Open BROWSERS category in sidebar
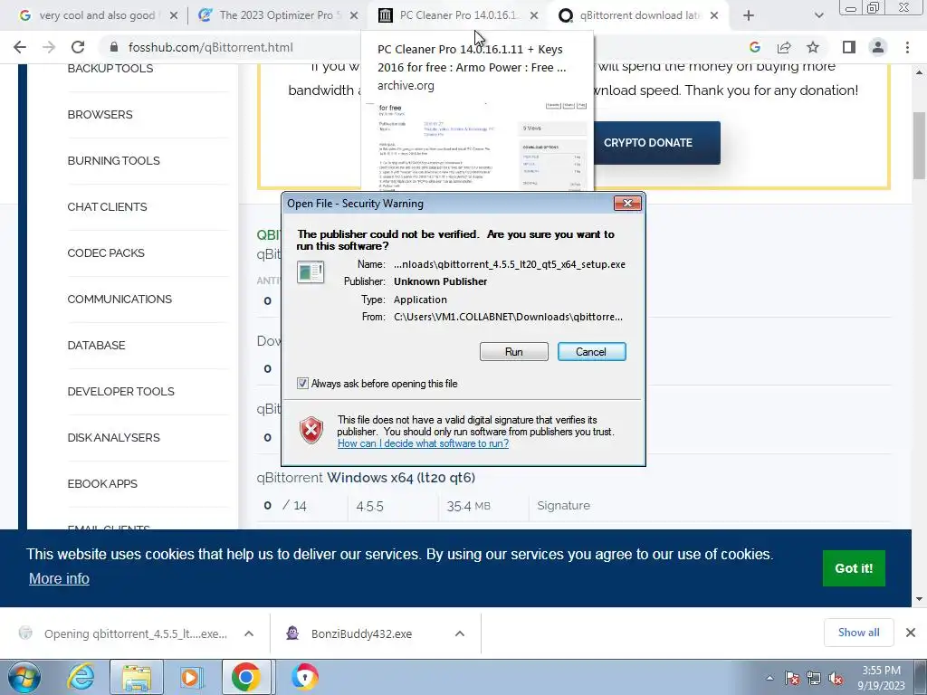The image size is (927, 695). [100, 115]
